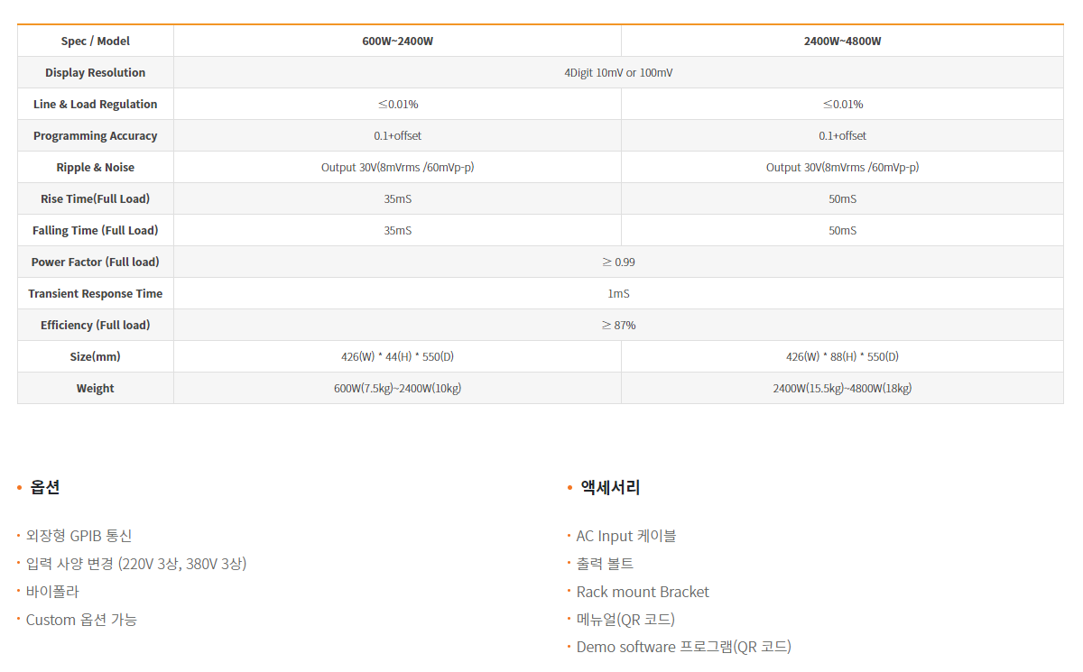
Task: Click the 바이폴라 option item
Action: pos(52,592)
